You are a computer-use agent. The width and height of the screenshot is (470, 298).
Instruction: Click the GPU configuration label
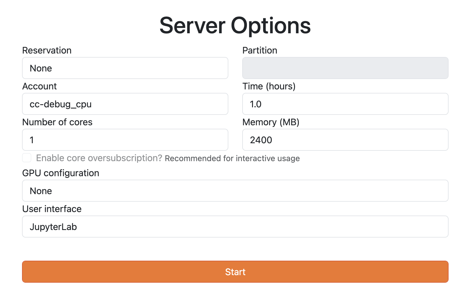(61, 173)
